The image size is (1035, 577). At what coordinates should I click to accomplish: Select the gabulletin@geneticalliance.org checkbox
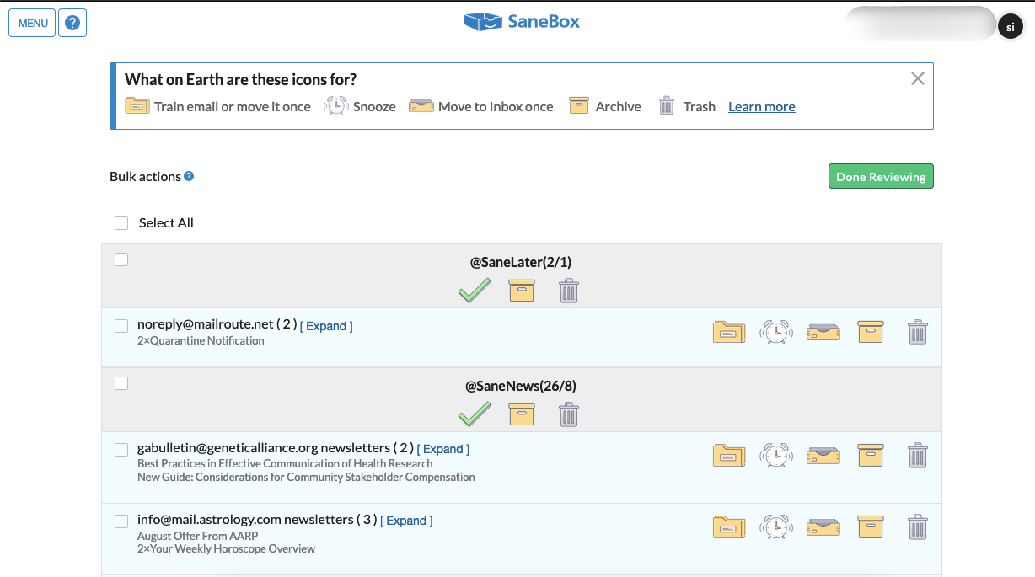click(121, 450)
